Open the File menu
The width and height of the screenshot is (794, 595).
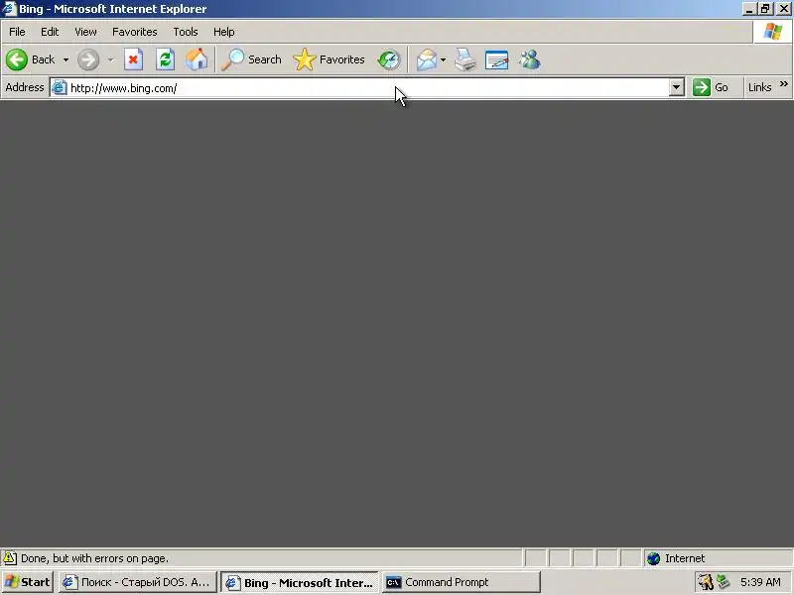coord(17,32)
